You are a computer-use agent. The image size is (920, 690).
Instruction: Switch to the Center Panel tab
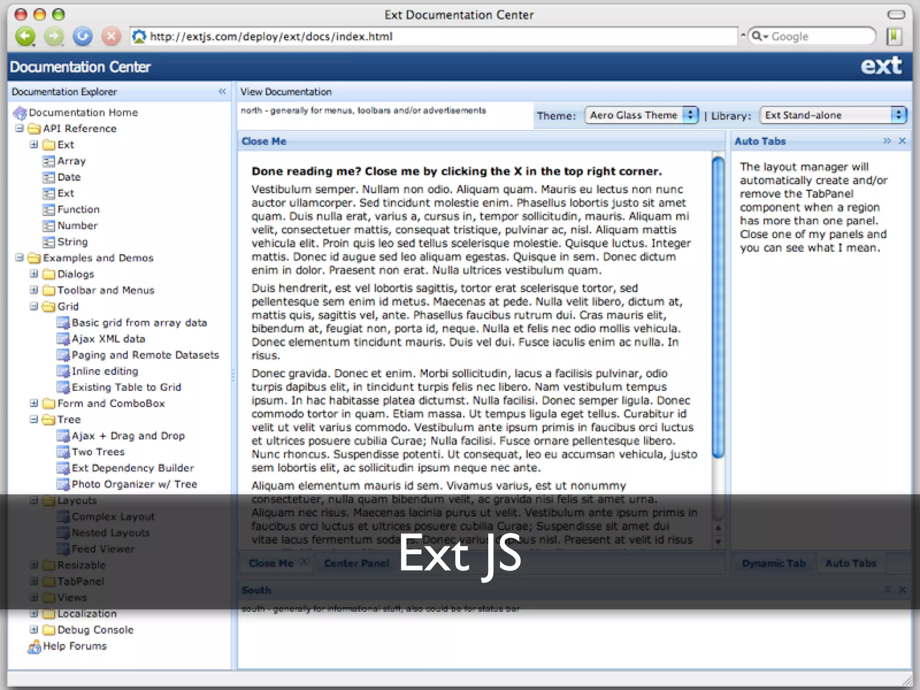pyautogui.click(x=357, y=563)
